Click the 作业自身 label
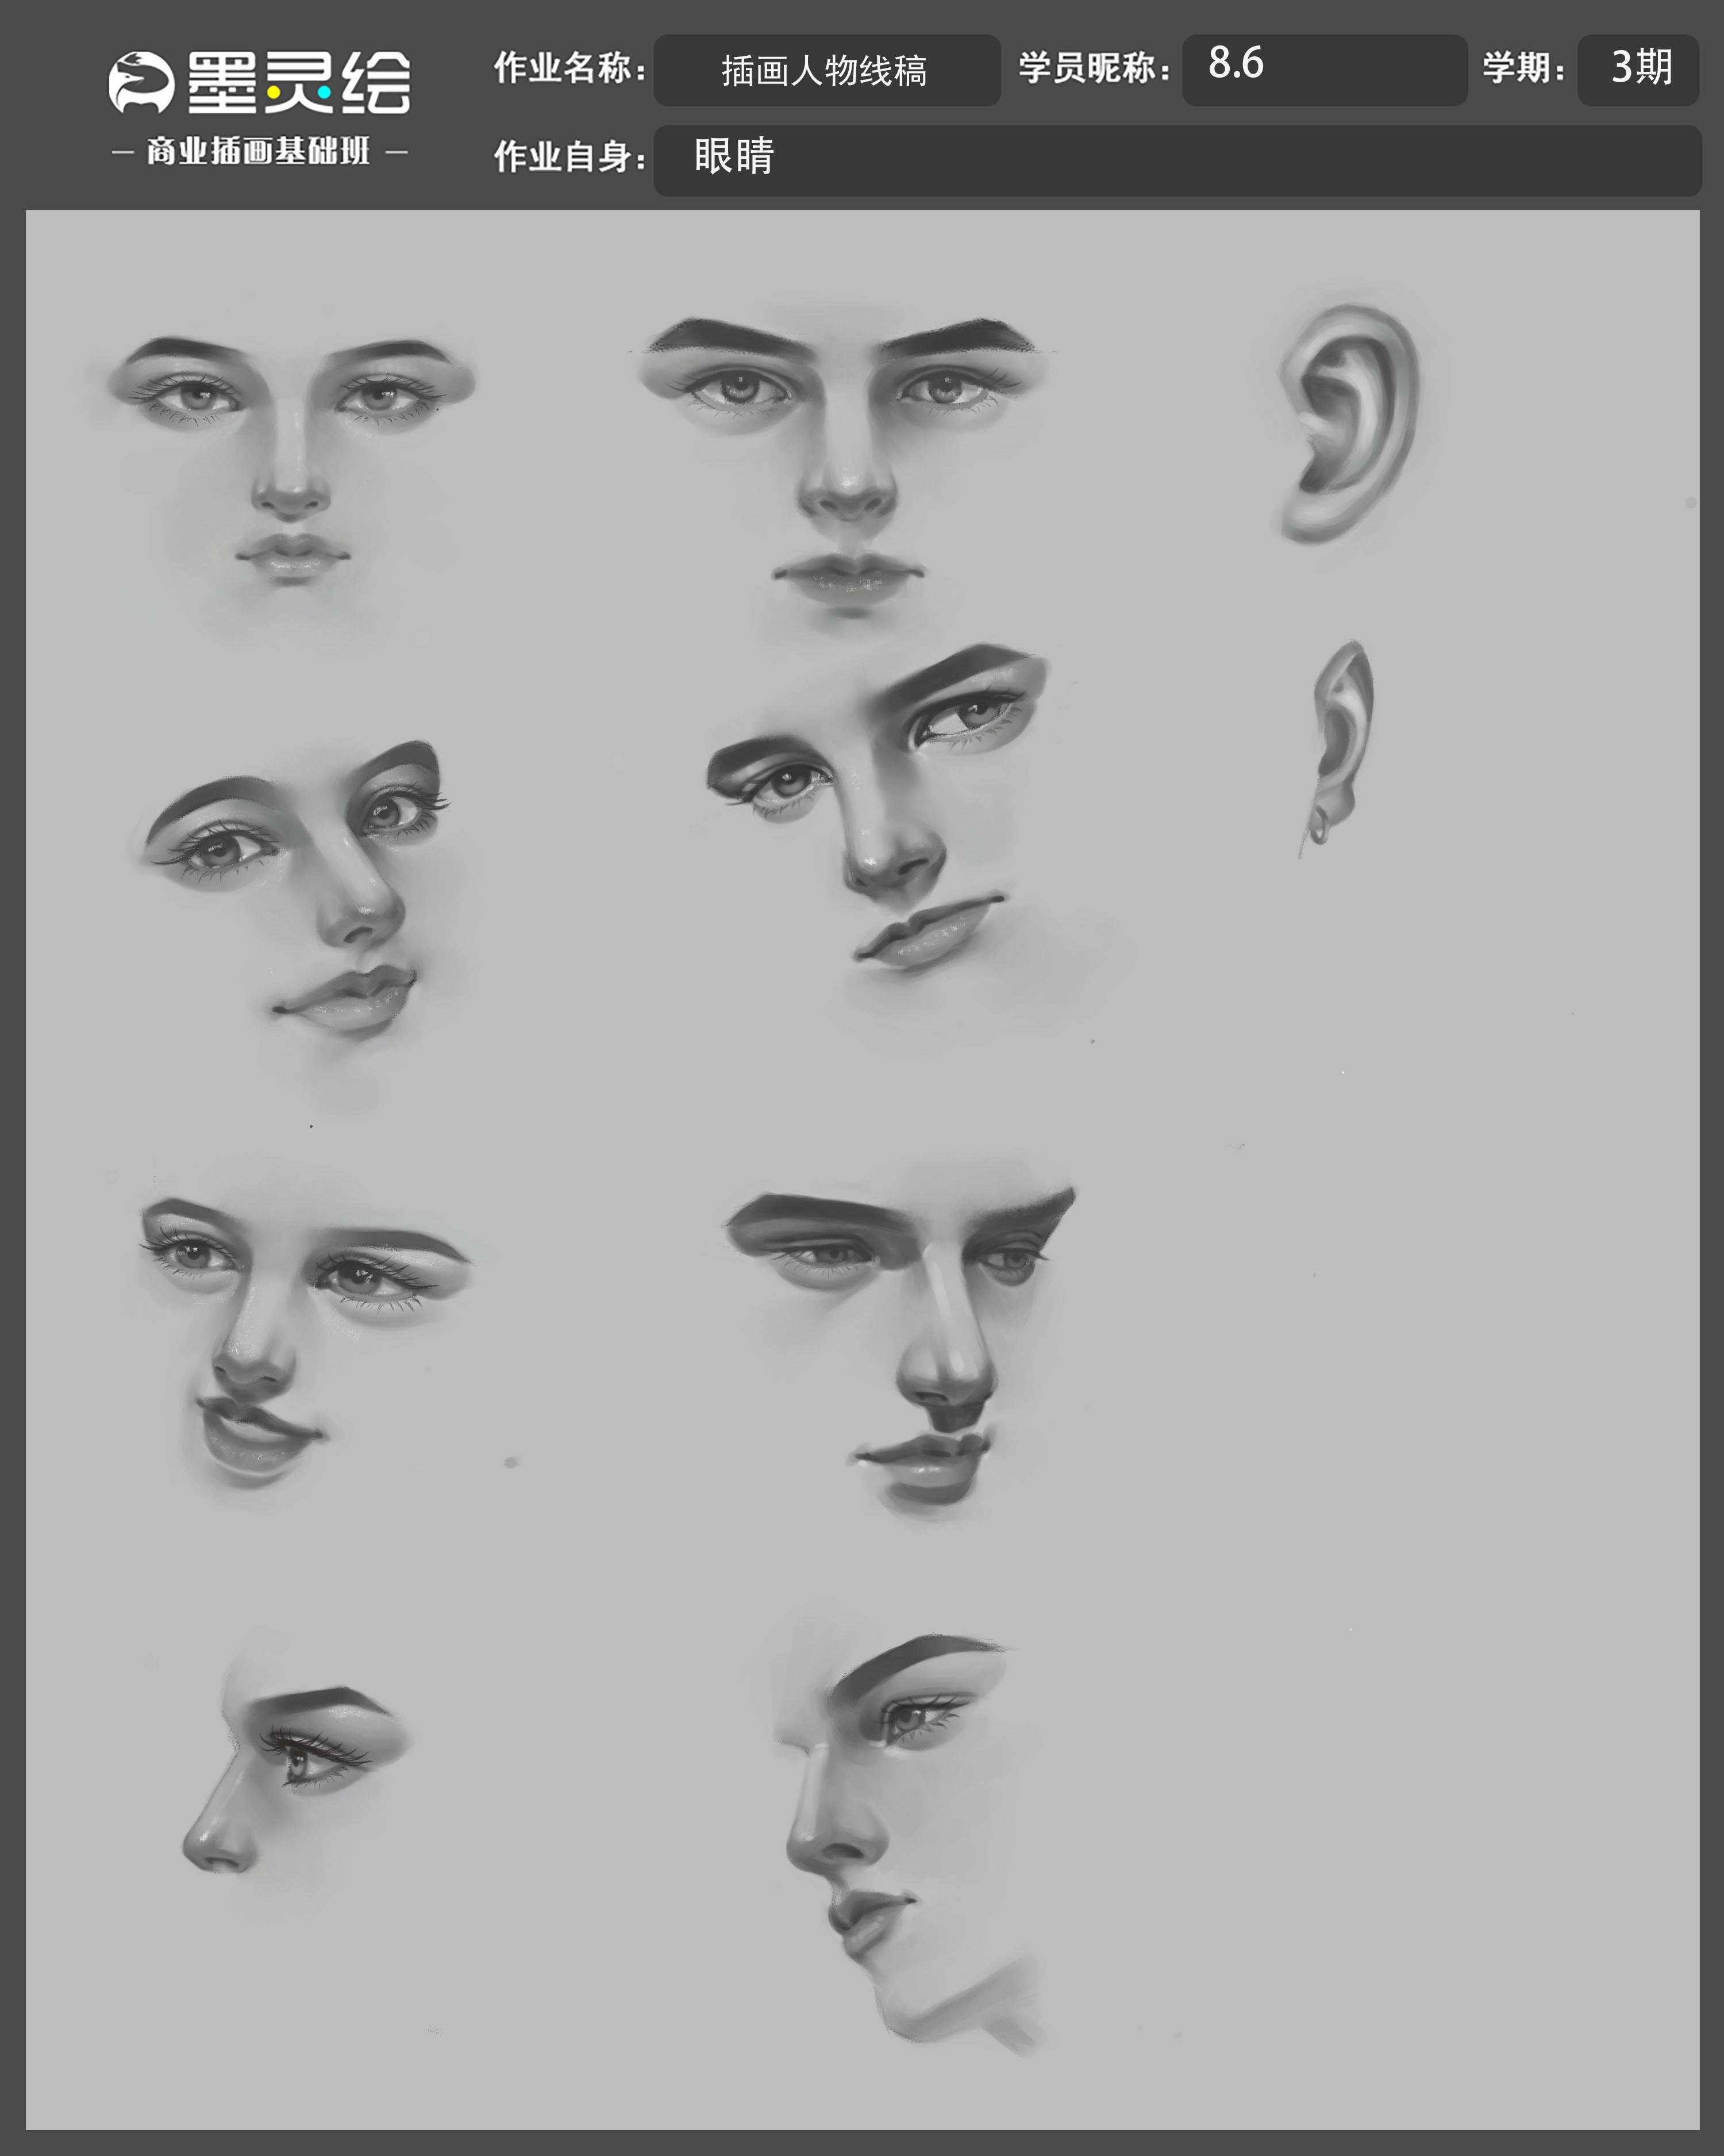 tap(569, 156)
